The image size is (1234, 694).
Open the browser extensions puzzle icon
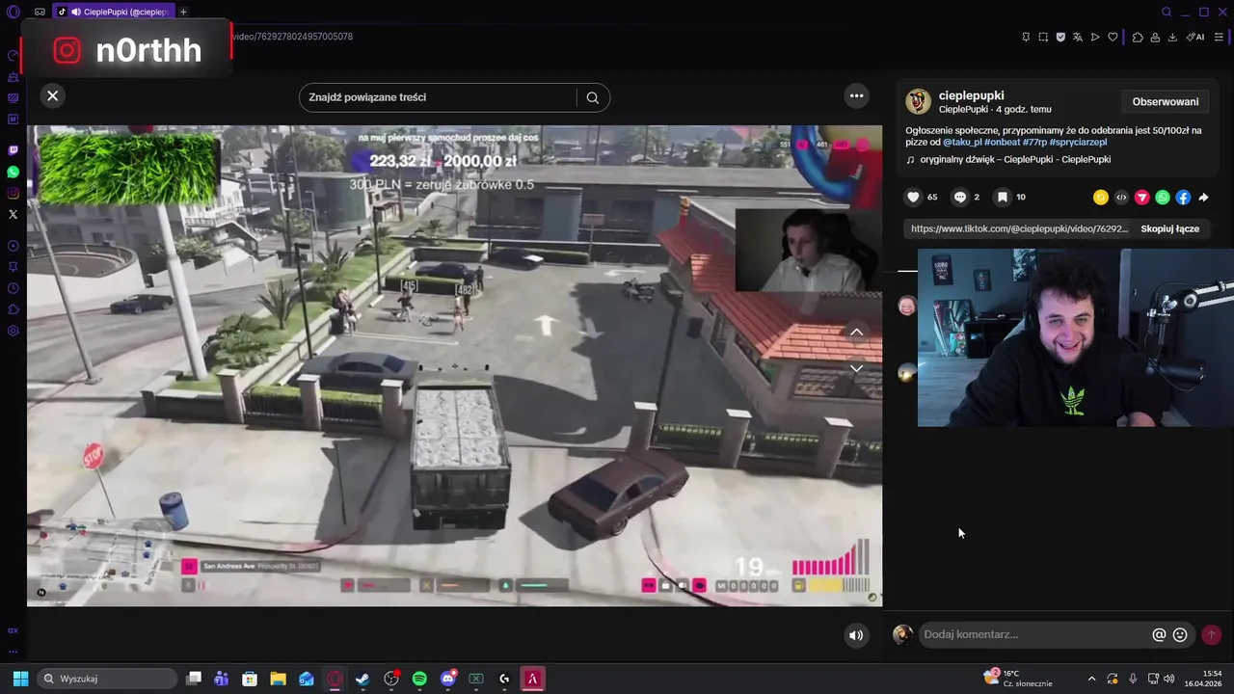(x=1138, y=37)
